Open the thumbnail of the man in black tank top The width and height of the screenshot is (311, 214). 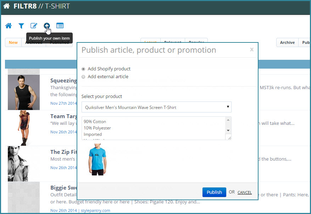pyautogui.click(x=24, y=92)
